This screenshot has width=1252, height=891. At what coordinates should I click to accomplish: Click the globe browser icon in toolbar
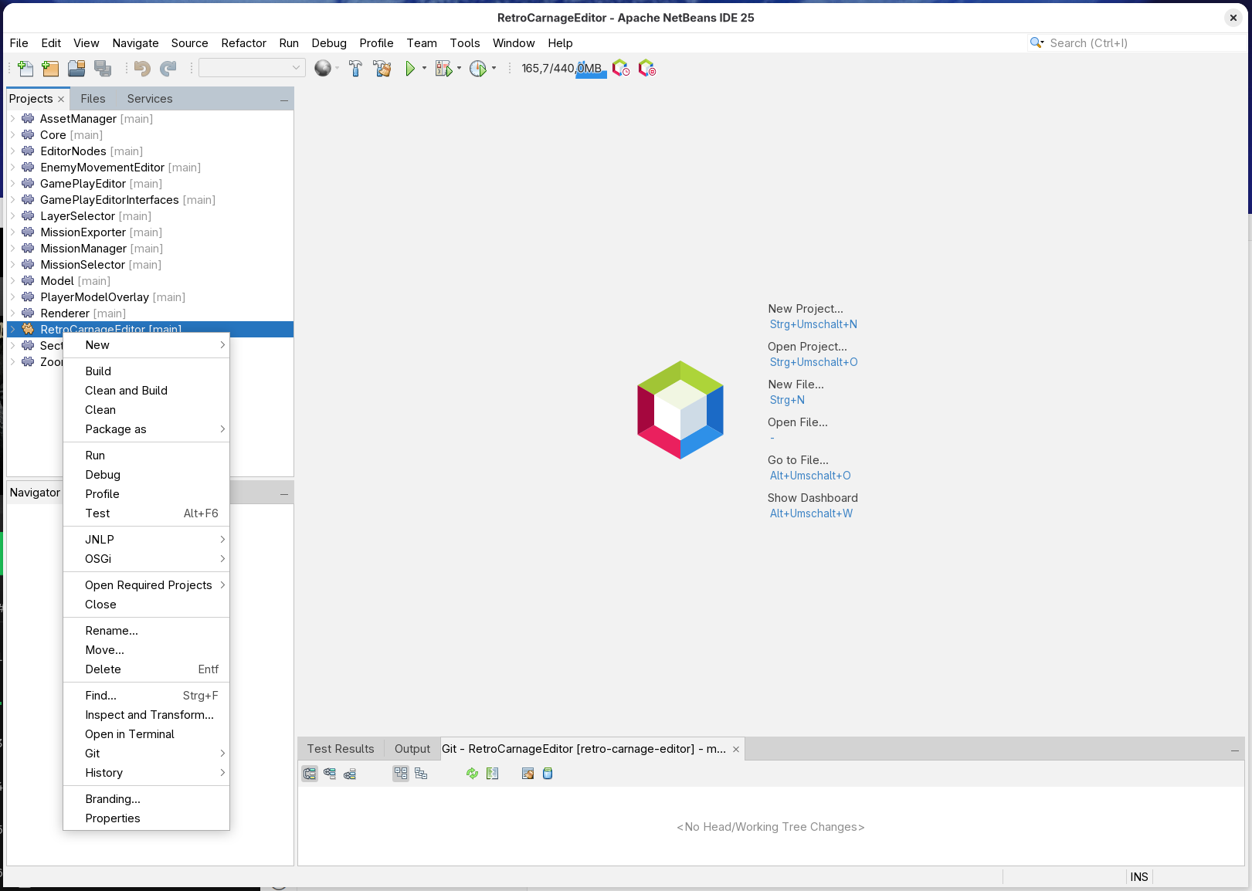coord(323,69)
